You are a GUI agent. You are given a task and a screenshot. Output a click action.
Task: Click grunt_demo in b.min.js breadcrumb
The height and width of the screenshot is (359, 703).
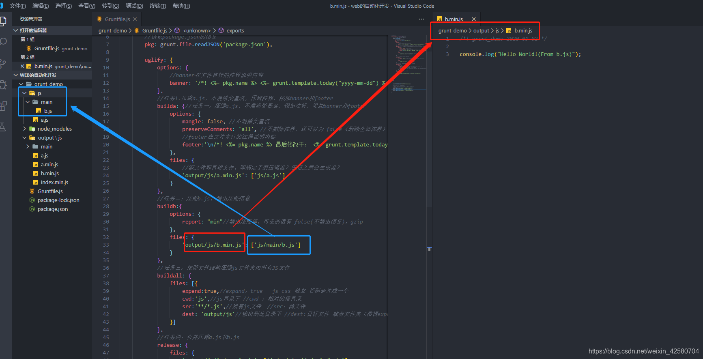[452, 30]
